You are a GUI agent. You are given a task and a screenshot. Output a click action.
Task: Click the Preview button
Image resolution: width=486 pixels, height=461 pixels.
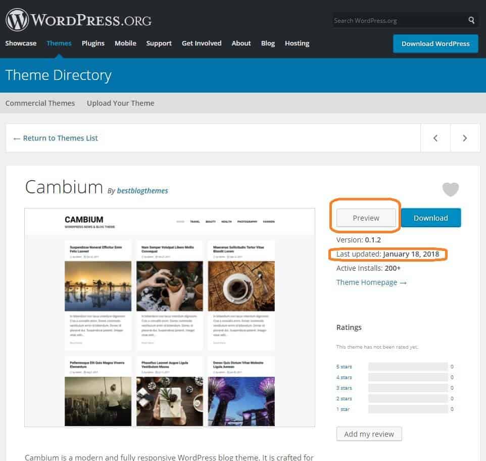366,218
